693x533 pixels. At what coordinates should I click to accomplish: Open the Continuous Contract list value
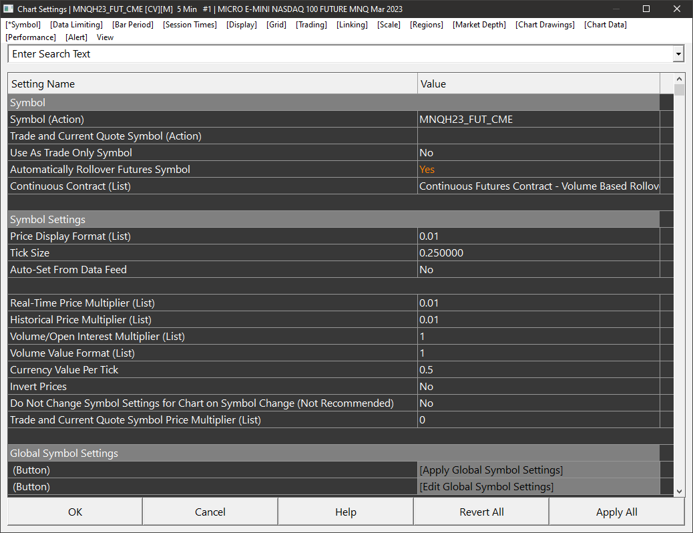coord(537,186)
